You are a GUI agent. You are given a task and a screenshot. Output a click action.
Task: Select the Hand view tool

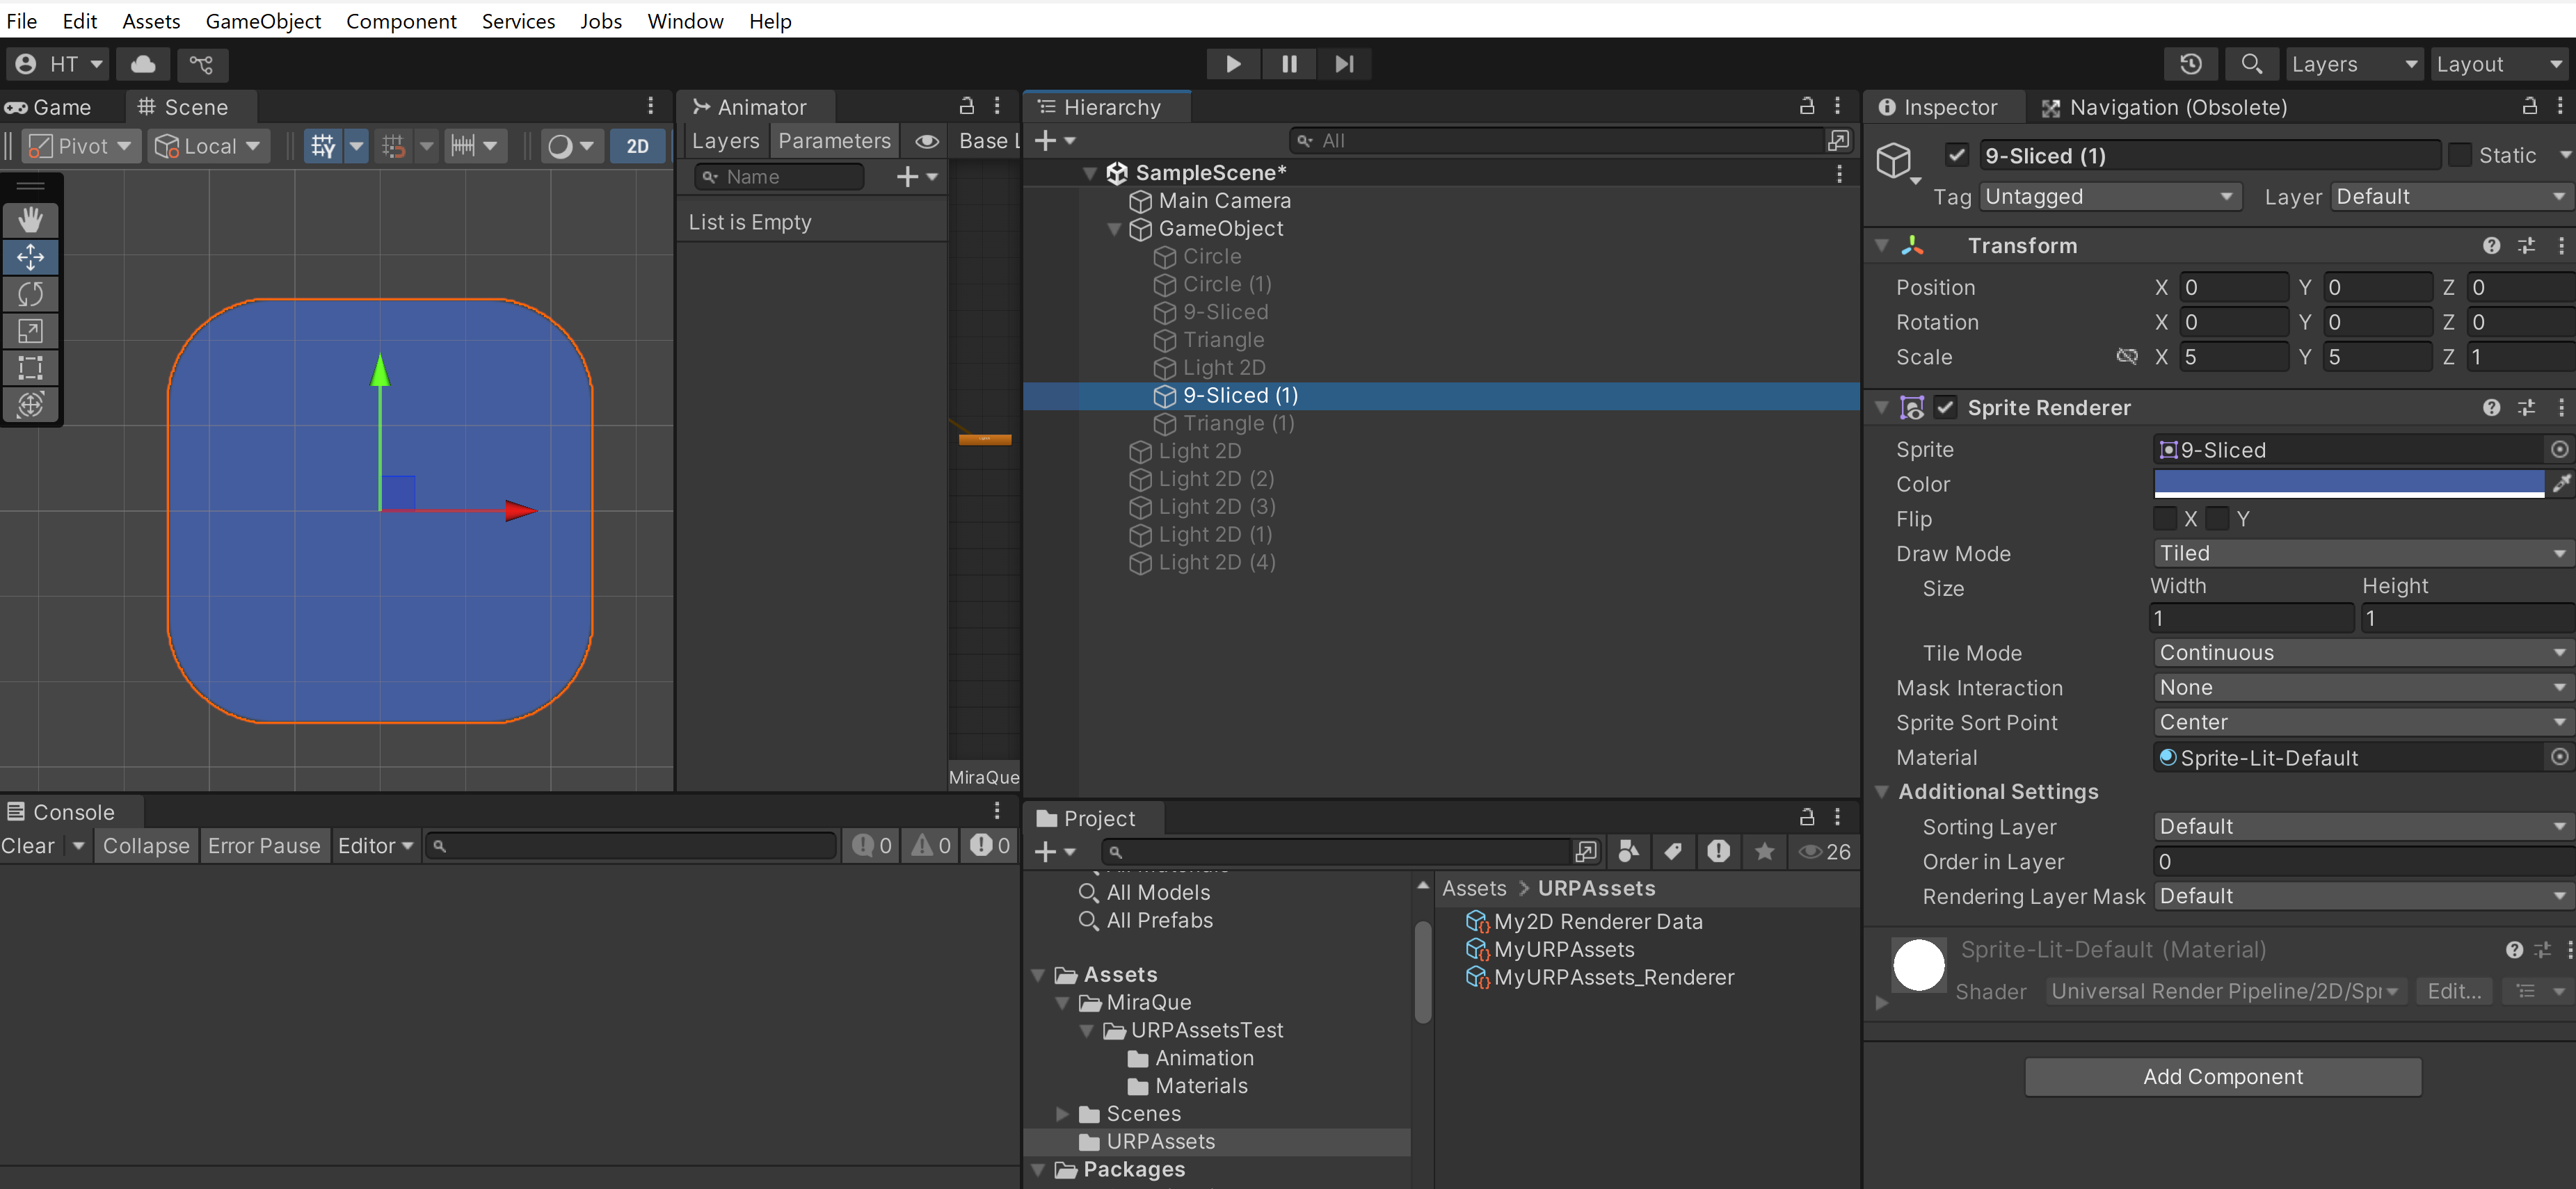coord(30,220)
